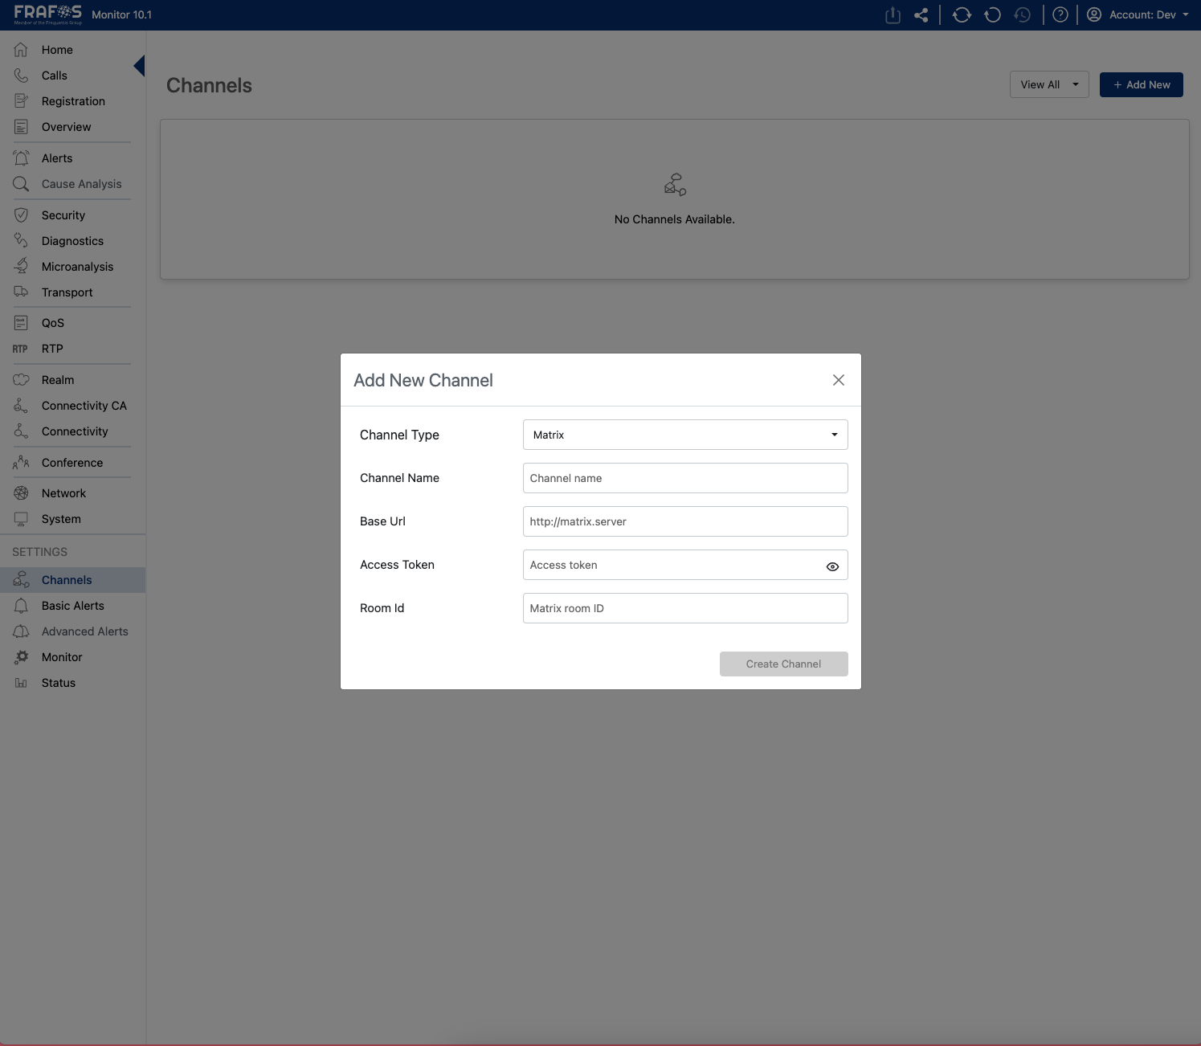Screen dimensions: 1201x1046
Task: Focus the Base Url input field
Action: click(685, 521)
